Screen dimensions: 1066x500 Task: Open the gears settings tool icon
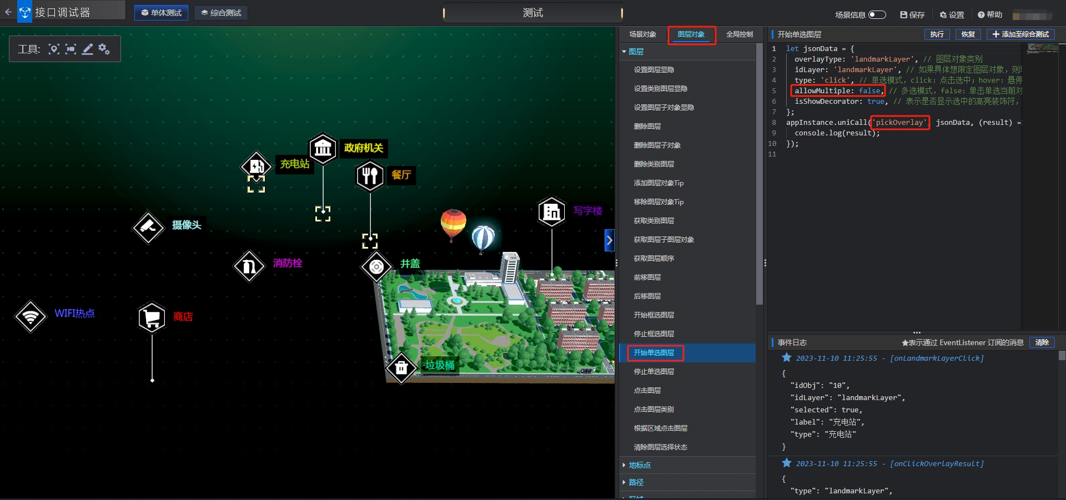(x=104, y=49)
